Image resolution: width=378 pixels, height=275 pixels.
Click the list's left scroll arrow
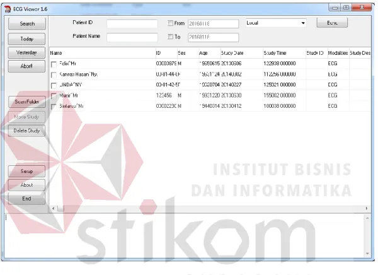(x=54, y=208)
